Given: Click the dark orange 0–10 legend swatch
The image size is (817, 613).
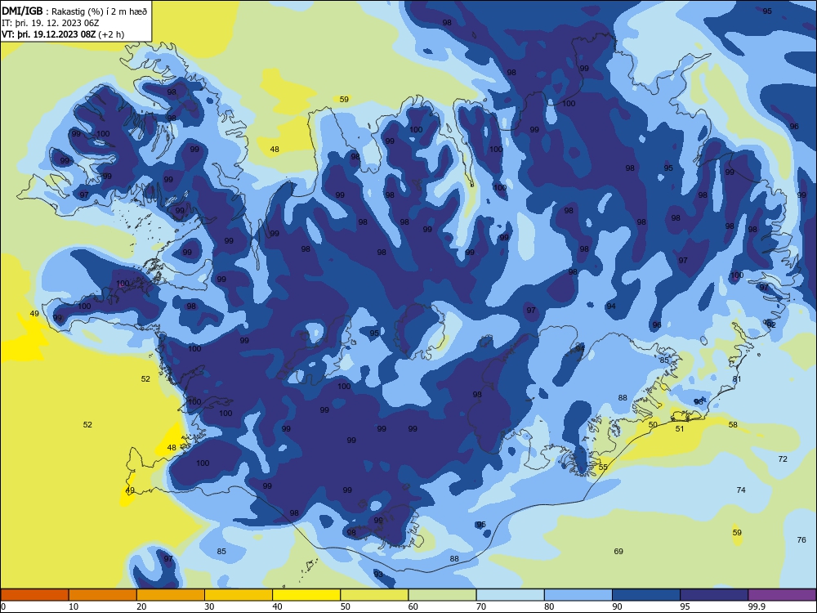Looking at the screenshot, I should pos(34,595).
